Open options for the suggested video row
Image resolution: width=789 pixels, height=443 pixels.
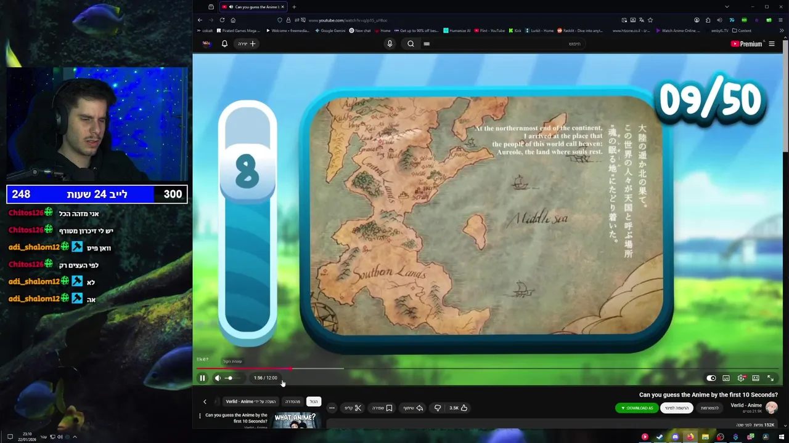pyautogui.click(x=200, y=416)
